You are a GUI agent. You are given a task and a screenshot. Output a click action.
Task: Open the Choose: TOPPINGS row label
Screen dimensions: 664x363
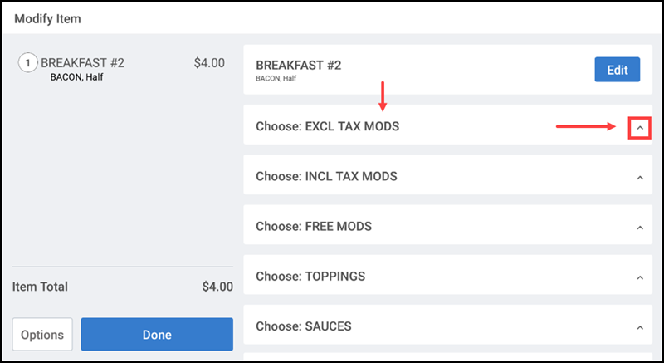point(310,277)
